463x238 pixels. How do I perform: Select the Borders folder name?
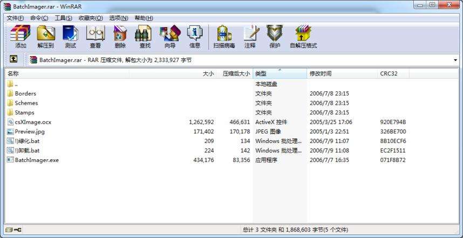(25, 93)
